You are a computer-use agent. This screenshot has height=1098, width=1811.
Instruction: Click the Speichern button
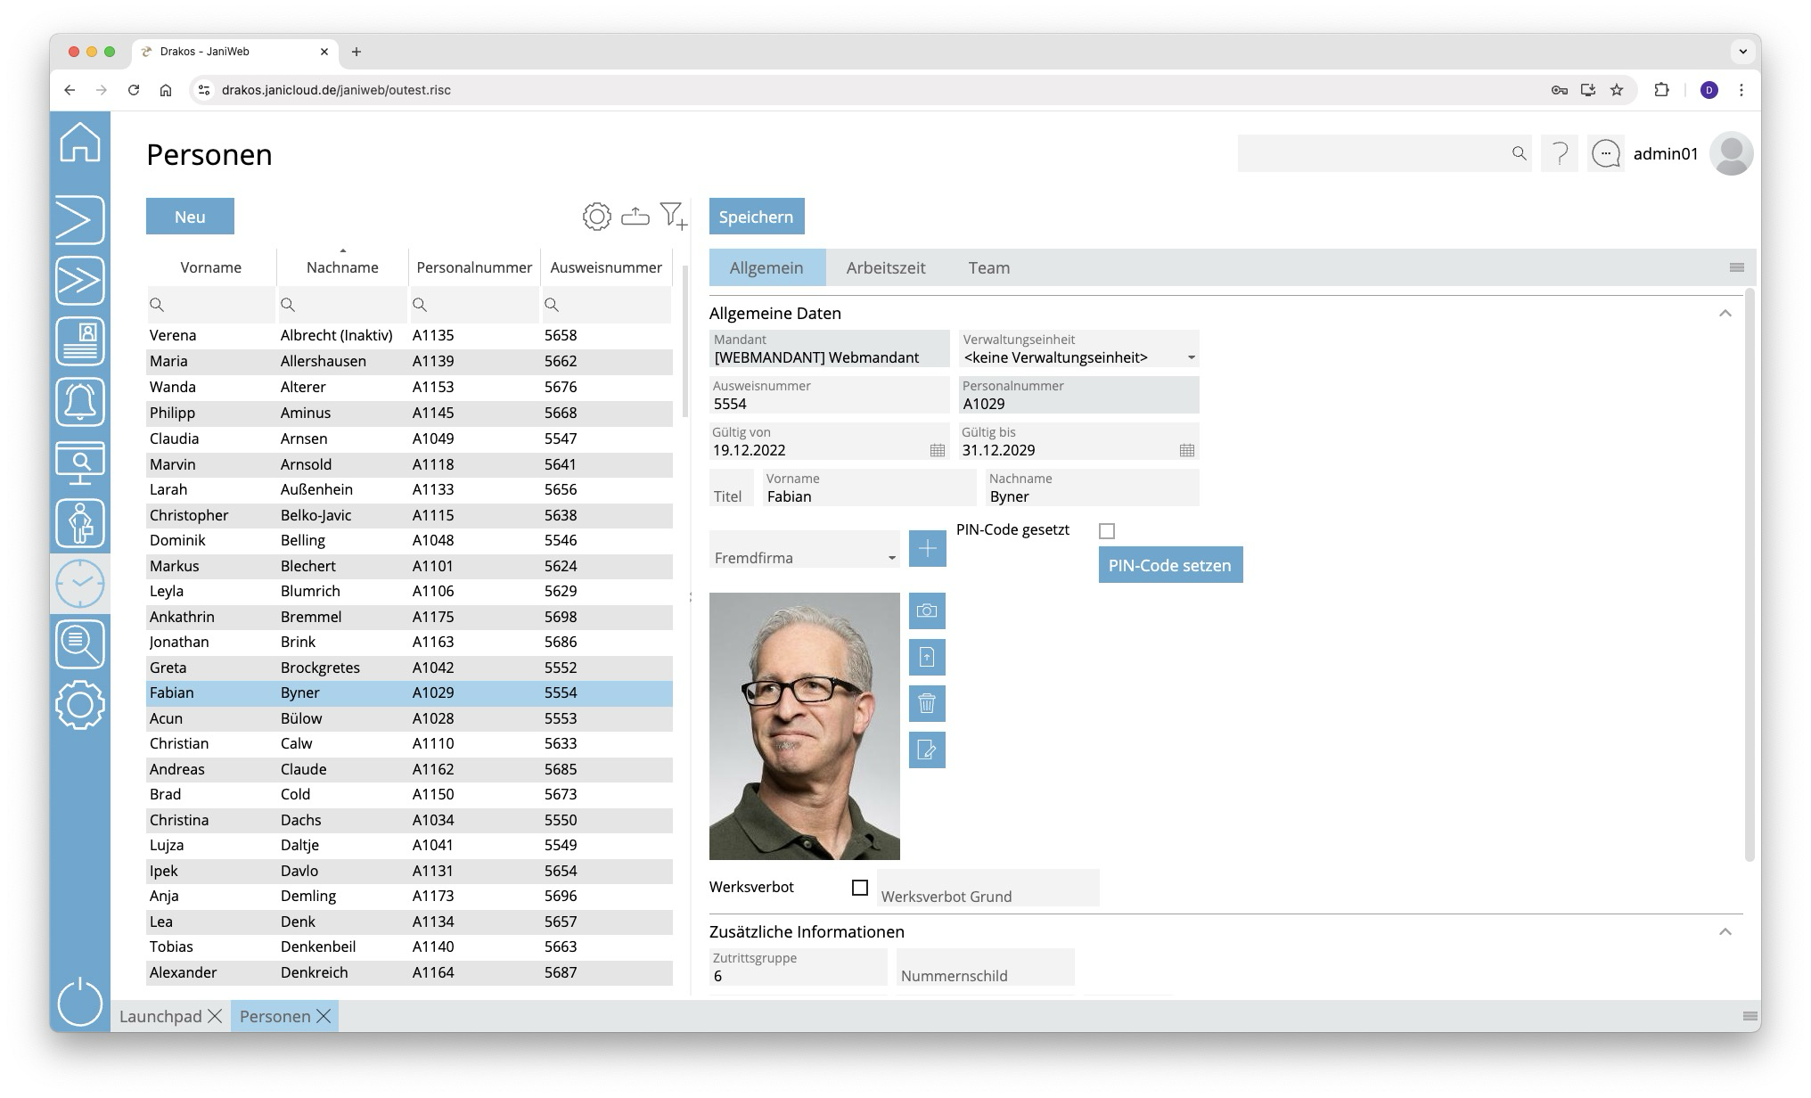756,217
